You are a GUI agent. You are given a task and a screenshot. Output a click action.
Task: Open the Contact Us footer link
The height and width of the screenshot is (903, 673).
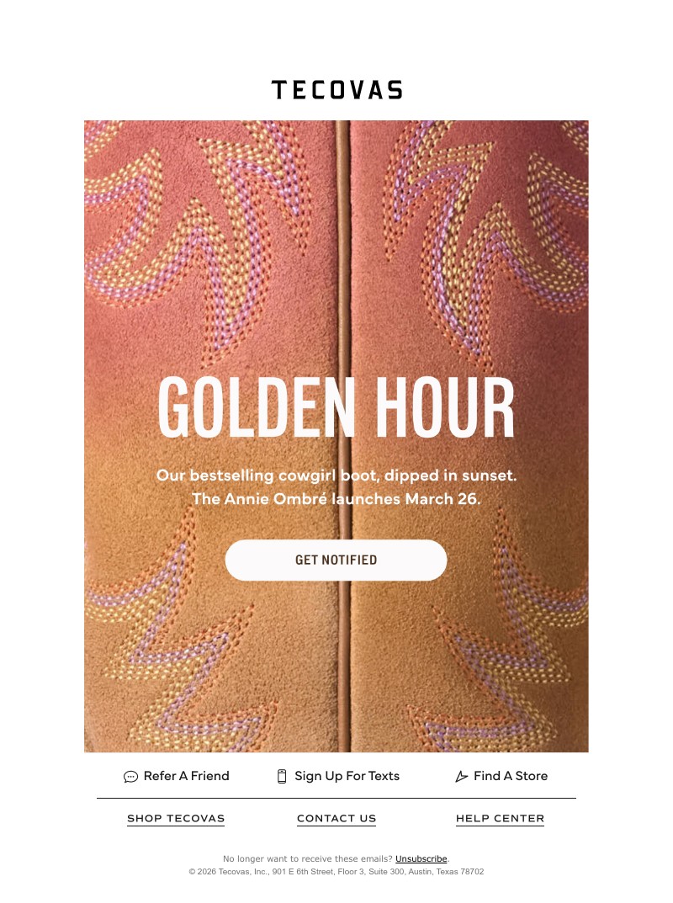[x=336, y=818]
